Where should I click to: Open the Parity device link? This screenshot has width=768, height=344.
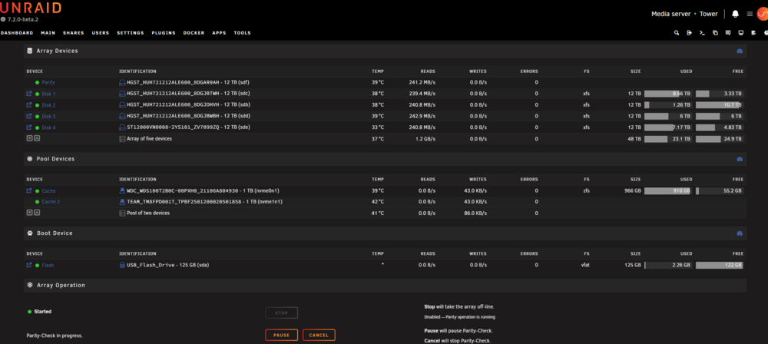click(x=48, y=82)
